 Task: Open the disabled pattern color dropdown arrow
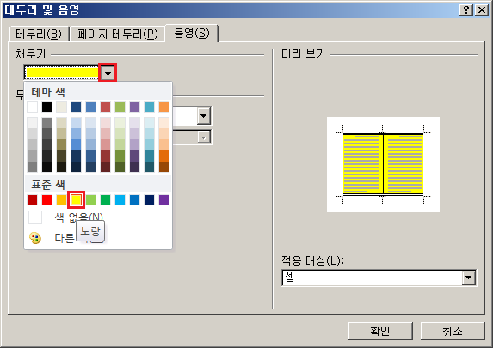204,137
